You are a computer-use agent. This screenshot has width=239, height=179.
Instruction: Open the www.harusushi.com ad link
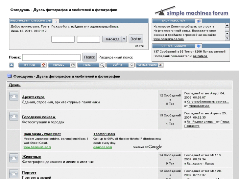[x=37, y=147]
